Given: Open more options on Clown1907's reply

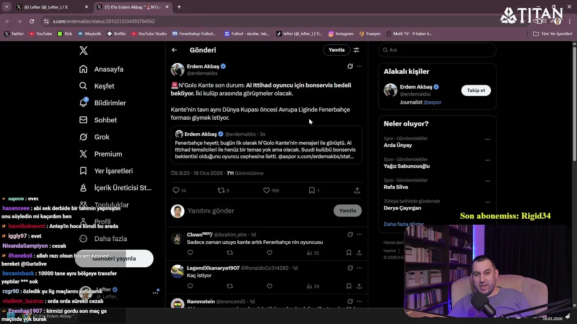Looking at the screenshot, I should 359,234.
